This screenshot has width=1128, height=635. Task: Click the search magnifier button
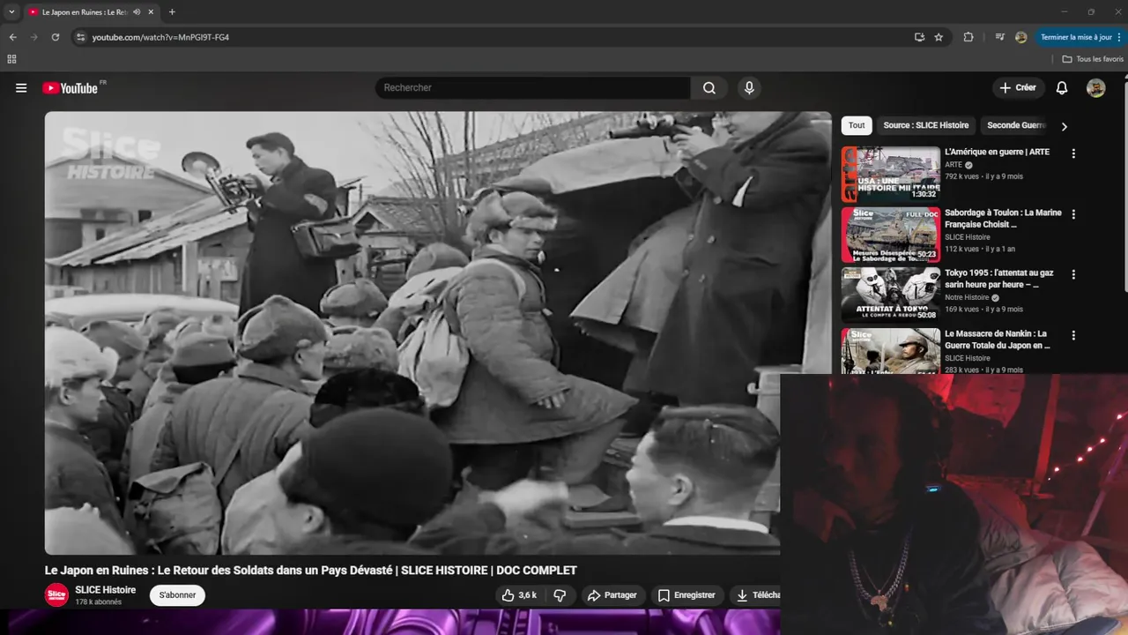[x=709, y=88]
